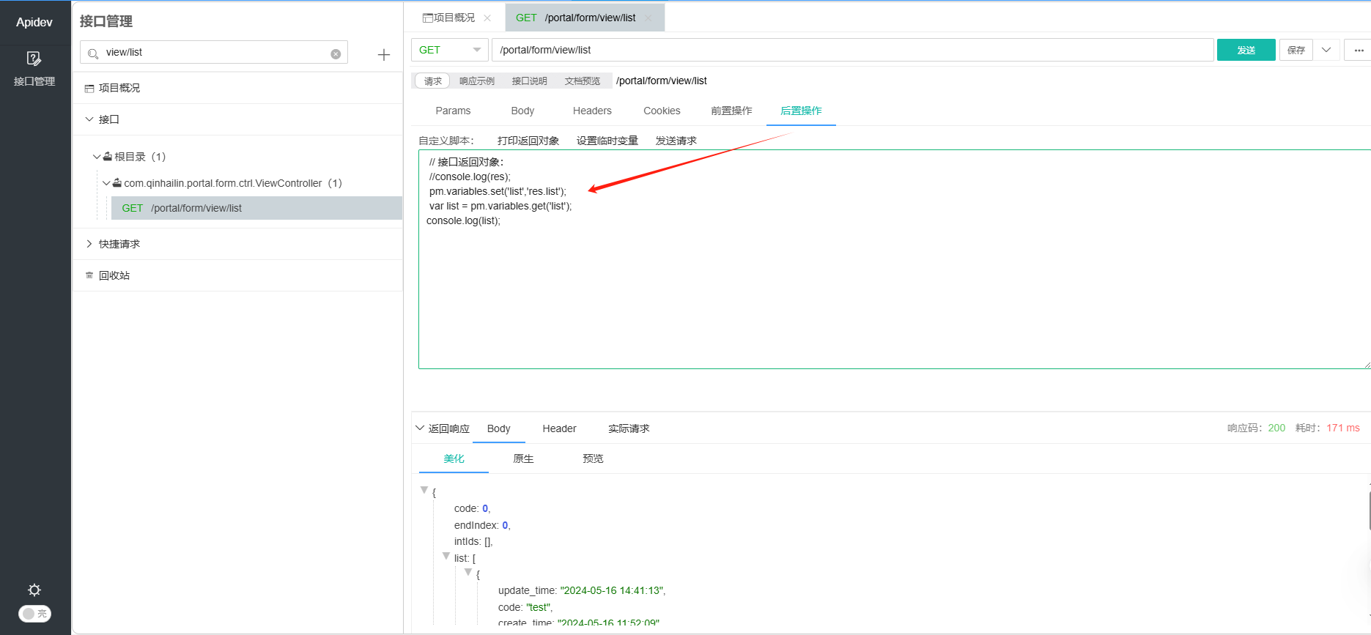Click the 发送 send button
Image resolution: width=1371 pixels, height=635 pixels.
pos(1246,50)
